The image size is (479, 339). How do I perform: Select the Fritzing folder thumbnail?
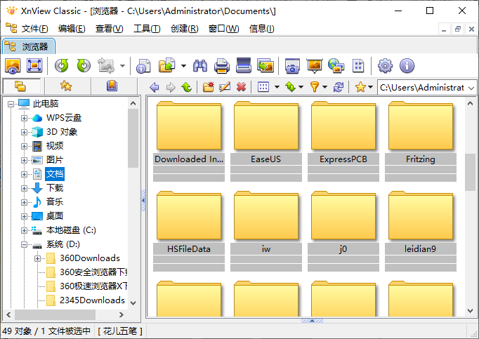(421, 141)
